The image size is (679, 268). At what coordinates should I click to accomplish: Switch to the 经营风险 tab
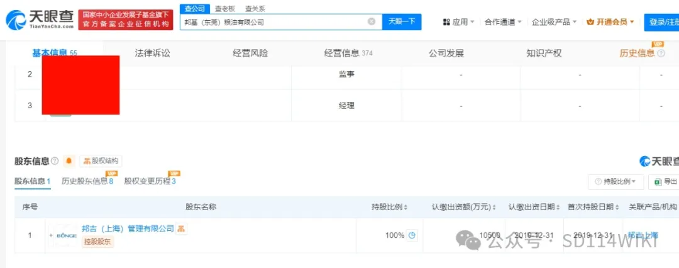coord(250,53)
